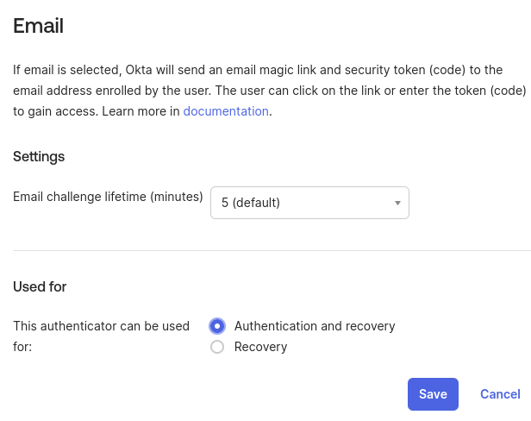Save the email authenticator settings
This screenshot has width=531, height=421.
coord(433,394)
